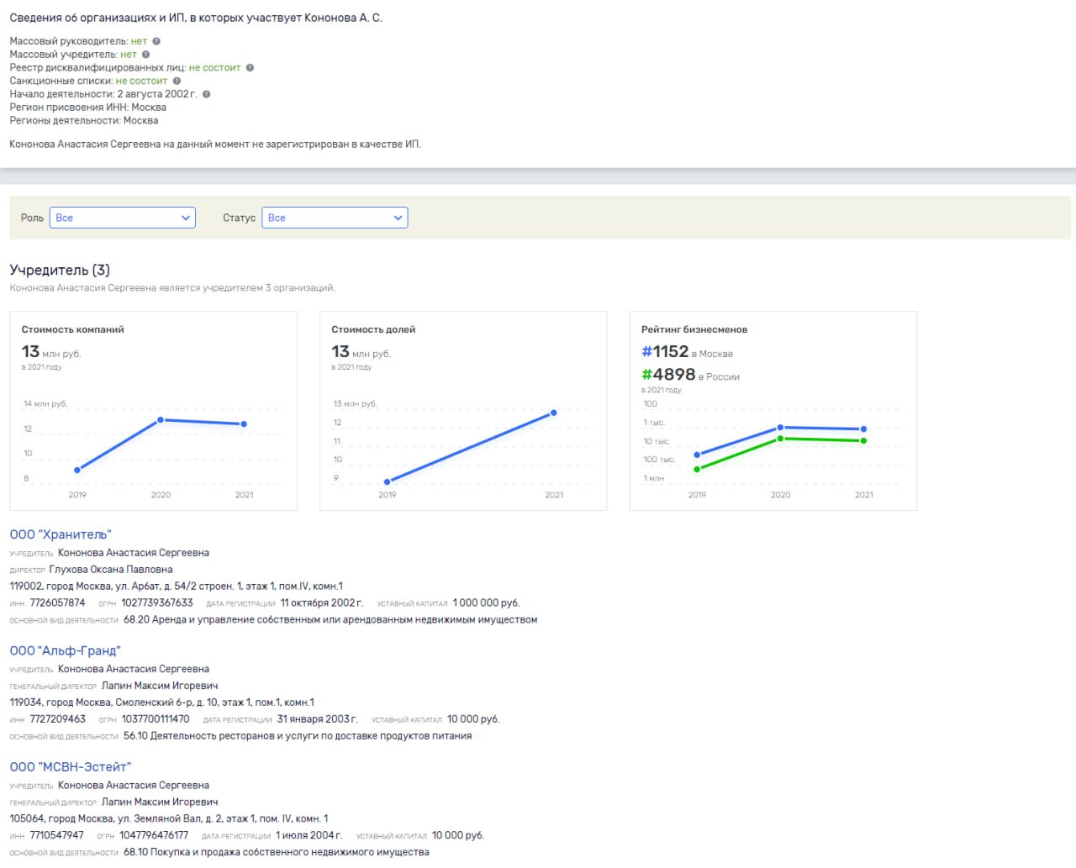Click registration date 1 июля 2004 г.
This screenshot has height=868, width=1076.
pyautogui.click(x=309, y=835)
